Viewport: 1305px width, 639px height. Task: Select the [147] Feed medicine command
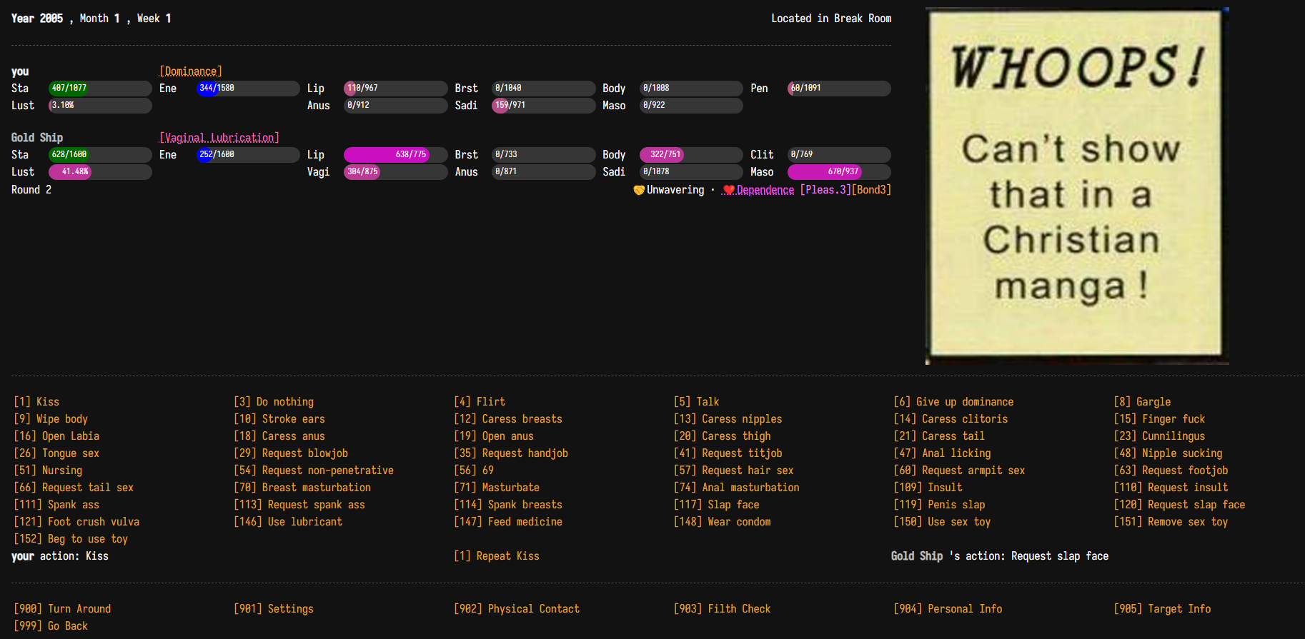[508, 522]
